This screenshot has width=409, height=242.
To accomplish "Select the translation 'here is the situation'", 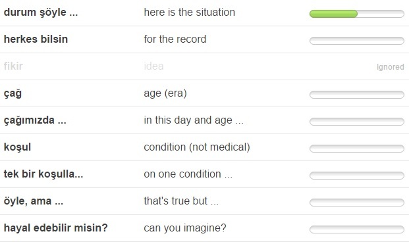I will (x=190, y=12).
